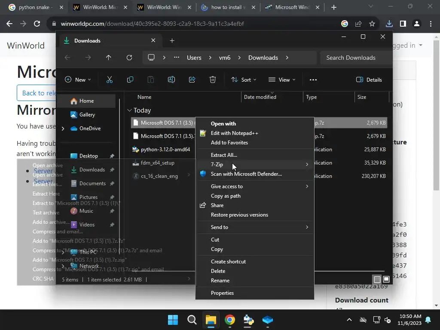Viewport: 440px width, 330px height.
Task: Click the Up arrow navigation button in Explorer
Action: pos(109,58)
